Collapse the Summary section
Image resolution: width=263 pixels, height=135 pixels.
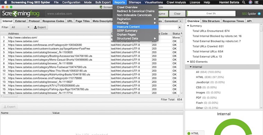click(x=188, y=26)
